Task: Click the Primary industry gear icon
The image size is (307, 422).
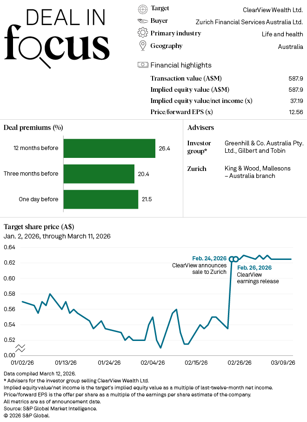Action: 142,33
